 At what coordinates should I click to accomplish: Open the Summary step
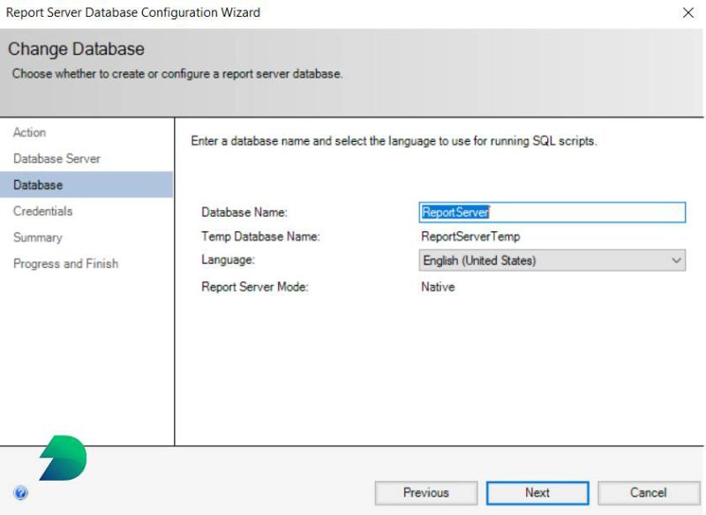[37, 237]
